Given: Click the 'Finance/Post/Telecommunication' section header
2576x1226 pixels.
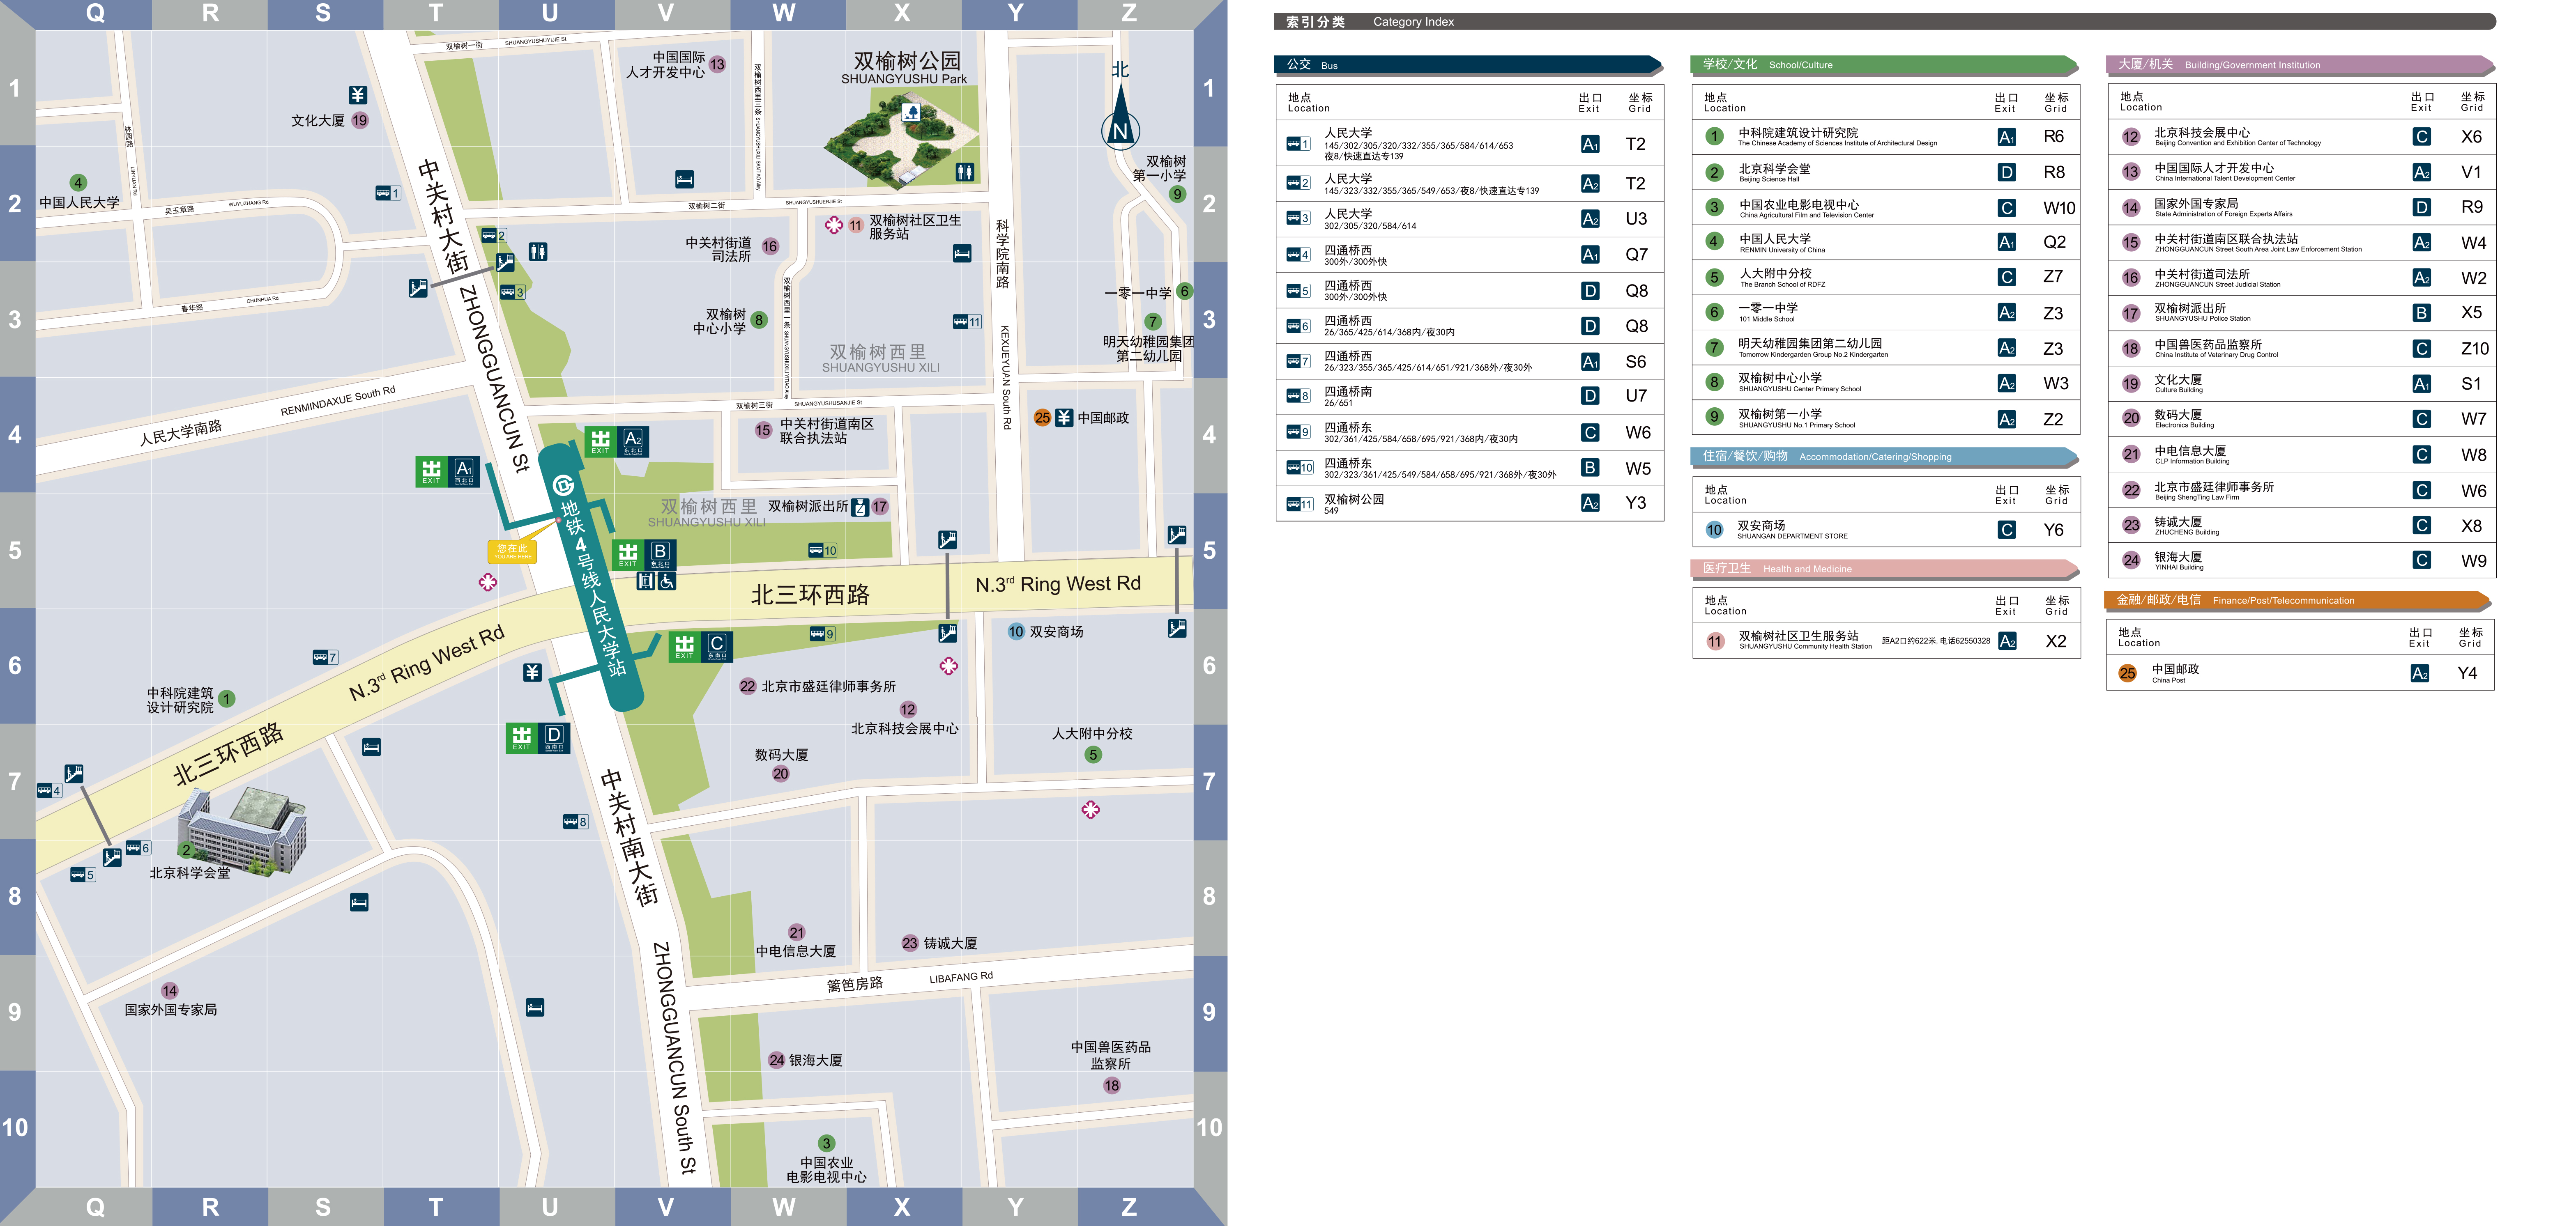Looking at the screenshot, I should [x=2298, y=601].
